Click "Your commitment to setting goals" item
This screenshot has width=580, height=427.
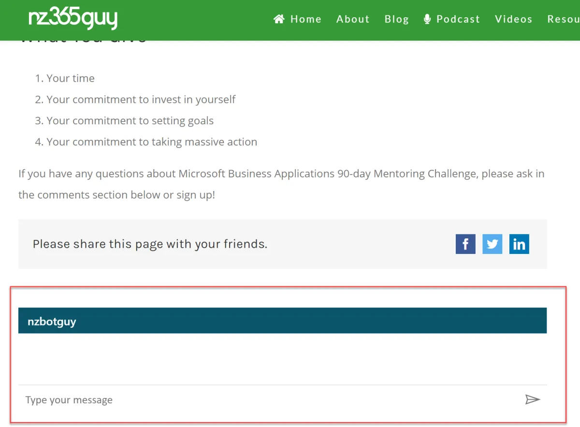[130, 121]
